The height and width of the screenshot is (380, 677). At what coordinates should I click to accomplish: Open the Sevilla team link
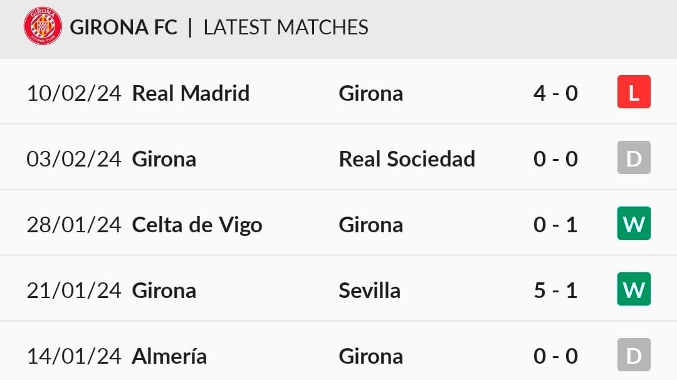coord(370,290)
